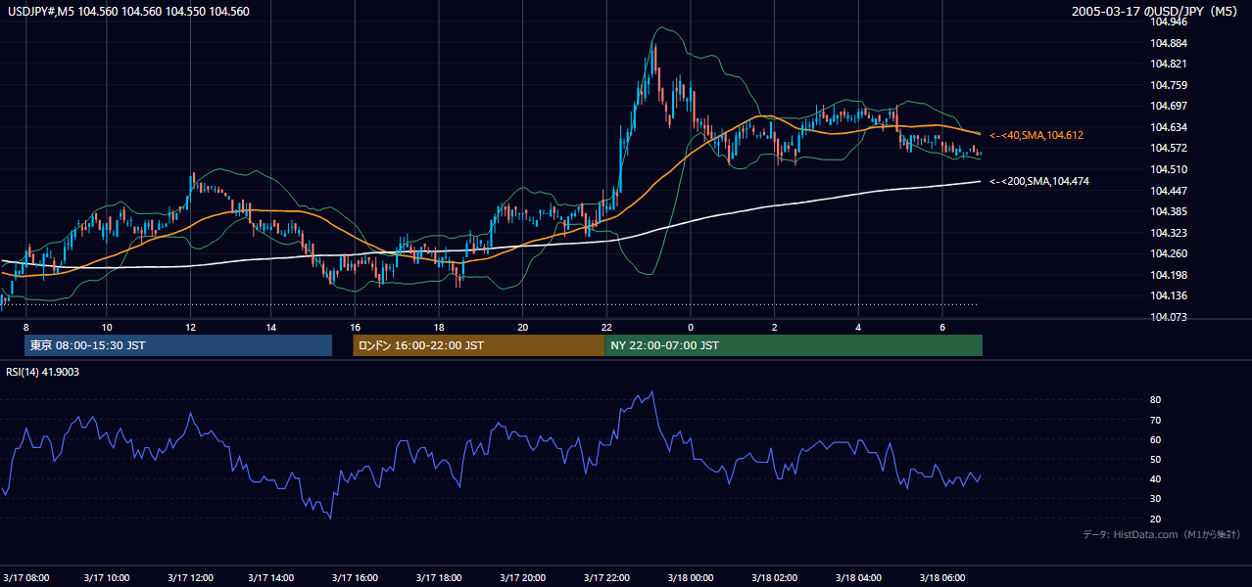Click price level 104.447 on the axis

(1168, 191)
